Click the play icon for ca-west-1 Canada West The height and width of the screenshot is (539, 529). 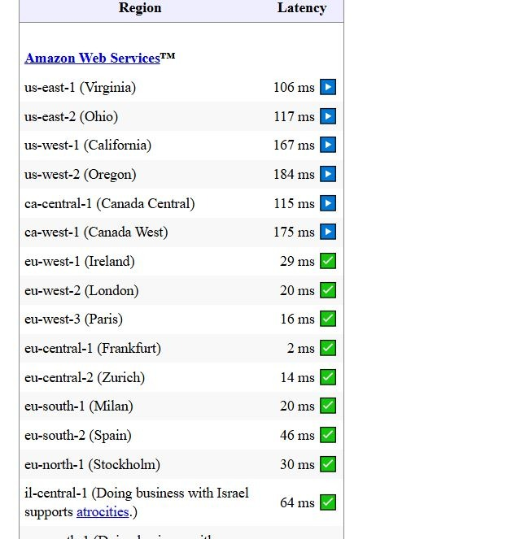328,232
